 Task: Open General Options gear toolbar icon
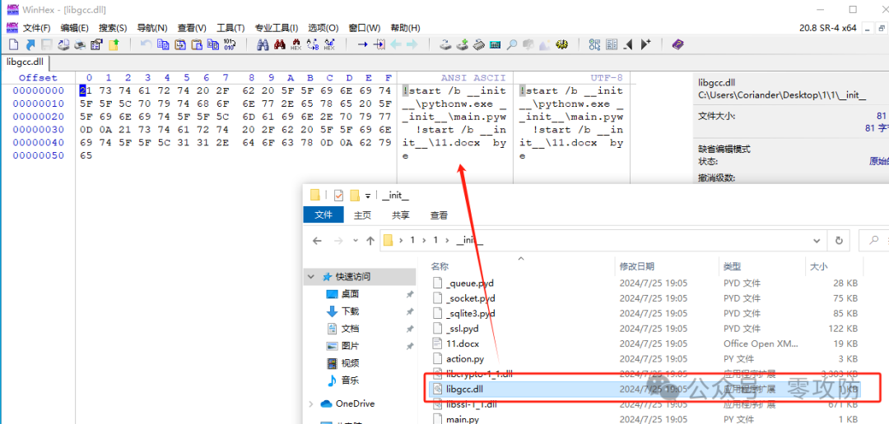pyautogui.click(x=561, y=44)
